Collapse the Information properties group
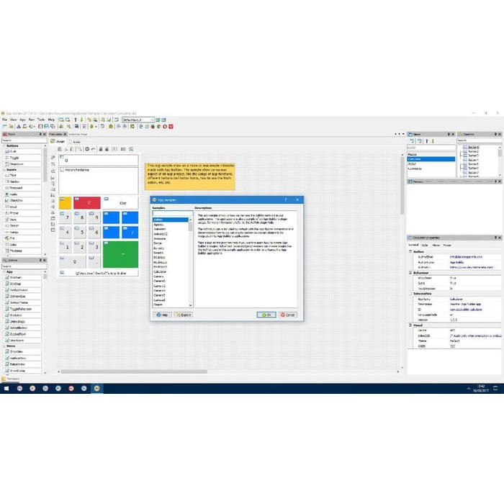504x504 pixels. (x=410, y=294)
